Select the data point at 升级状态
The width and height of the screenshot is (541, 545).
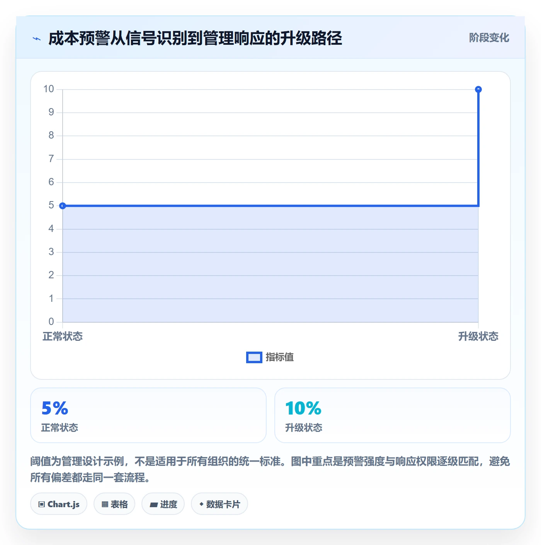[x=478, y=90]
